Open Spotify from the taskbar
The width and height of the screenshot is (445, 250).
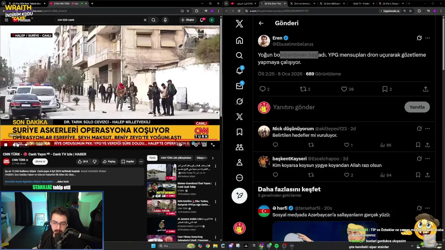click(x=276, y=246)
